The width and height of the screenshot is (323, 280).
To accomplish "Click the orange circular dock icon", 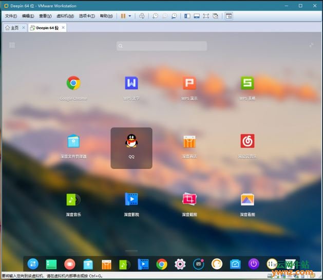I will pyautogui.click(x=217, y=264).
